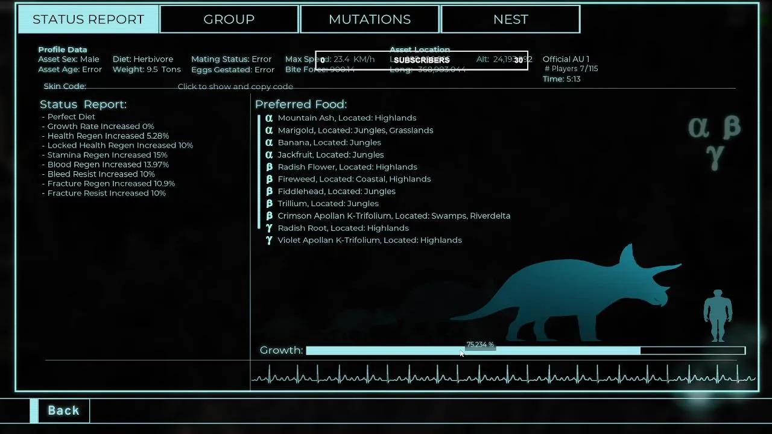Click the 'Banana, Located: Jungles' entry

click(x=329, y=142)
